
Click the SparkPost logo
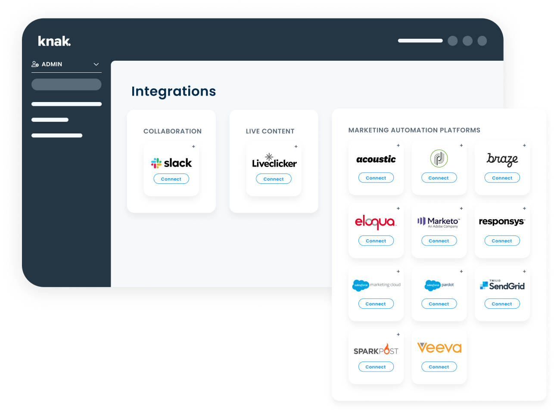(376, 349)
